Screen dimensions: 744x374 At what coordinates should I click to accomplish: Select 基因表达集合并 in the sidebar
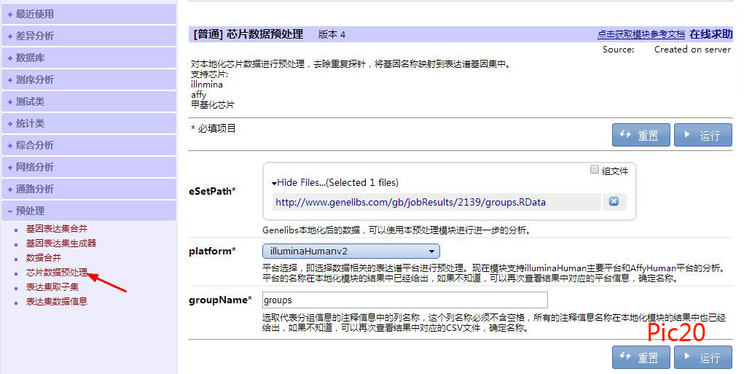point(56,229)
